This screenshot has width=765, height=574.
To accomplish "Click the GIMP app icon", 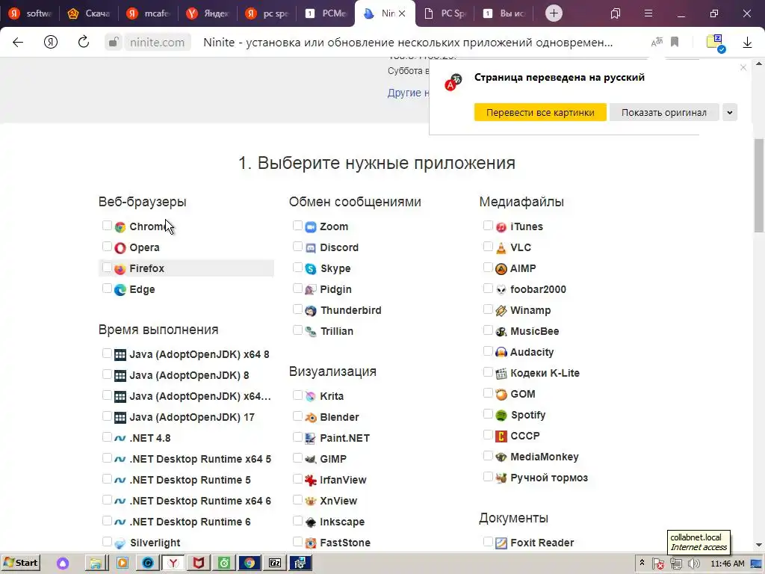I will 311,460.
